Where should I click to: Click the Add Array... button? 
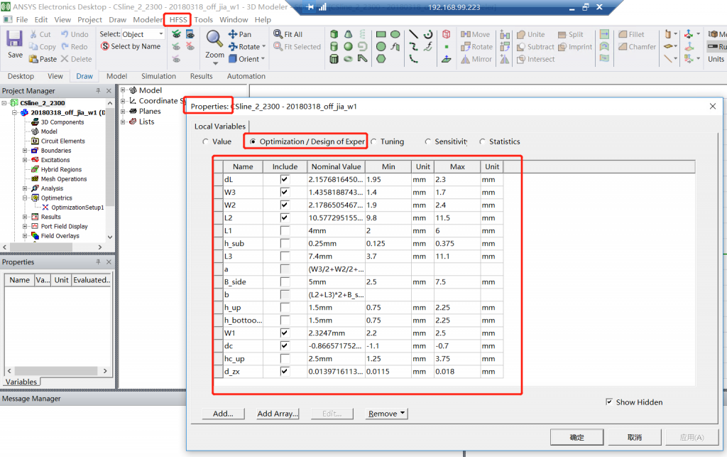pyautogui.click(x=278, y=414)
